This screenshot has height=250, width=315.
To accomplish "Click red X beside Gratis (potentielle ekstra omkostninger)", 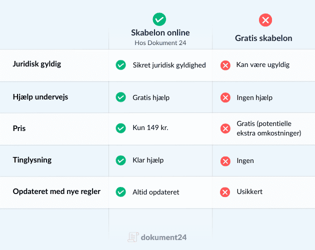I will 225,128.
